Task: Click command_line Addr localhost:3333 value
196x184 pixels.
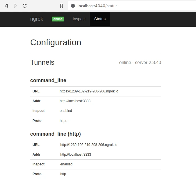Action: pyautogui.click(x=75, y=101)
